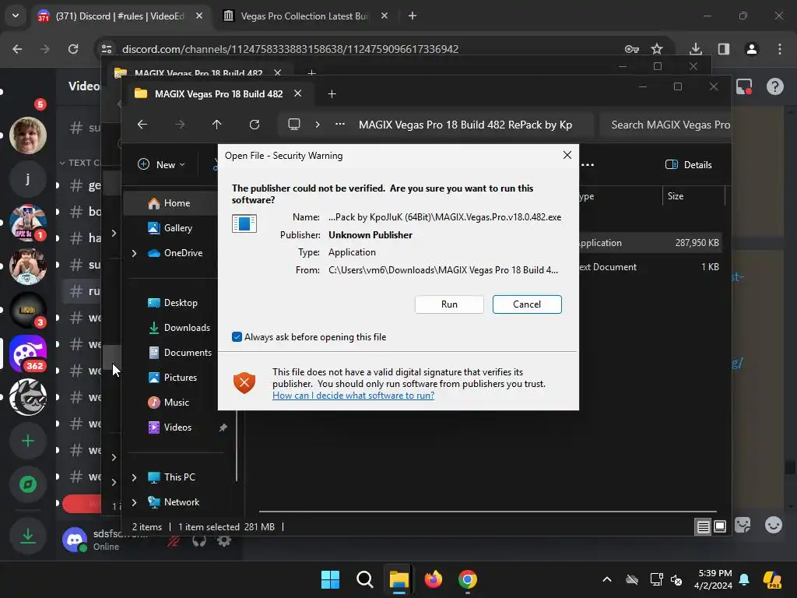Open a new Chrome tab
797x598 pixels.
[413, 16]
